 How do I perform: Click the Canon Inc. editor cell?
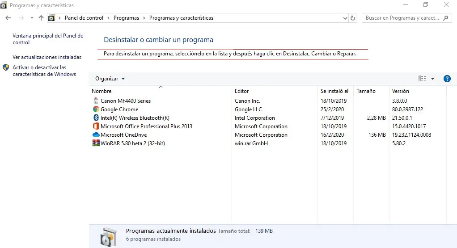point(247,101)
